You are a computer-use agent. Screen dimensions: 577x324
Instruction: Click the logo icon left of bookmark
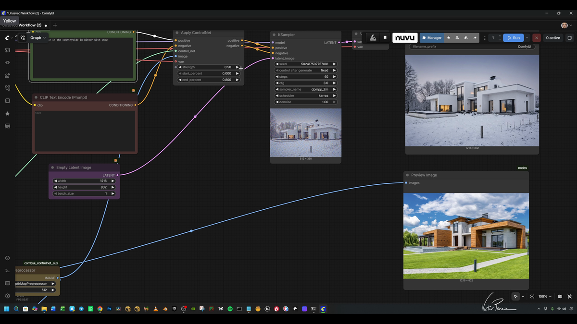click(x=373, y=38)
